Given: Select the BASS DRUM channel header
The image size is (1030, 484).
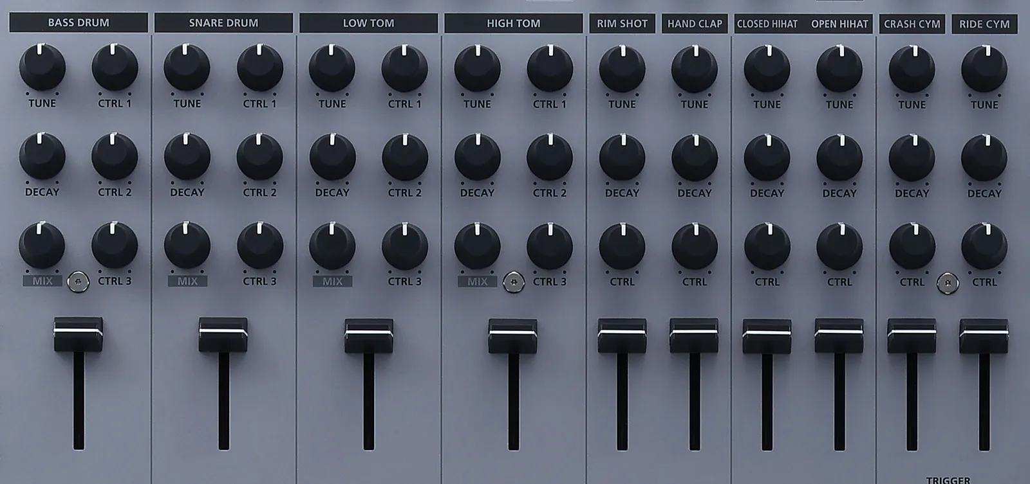Looking at the screenshot, I should click(x=79, y=22).
